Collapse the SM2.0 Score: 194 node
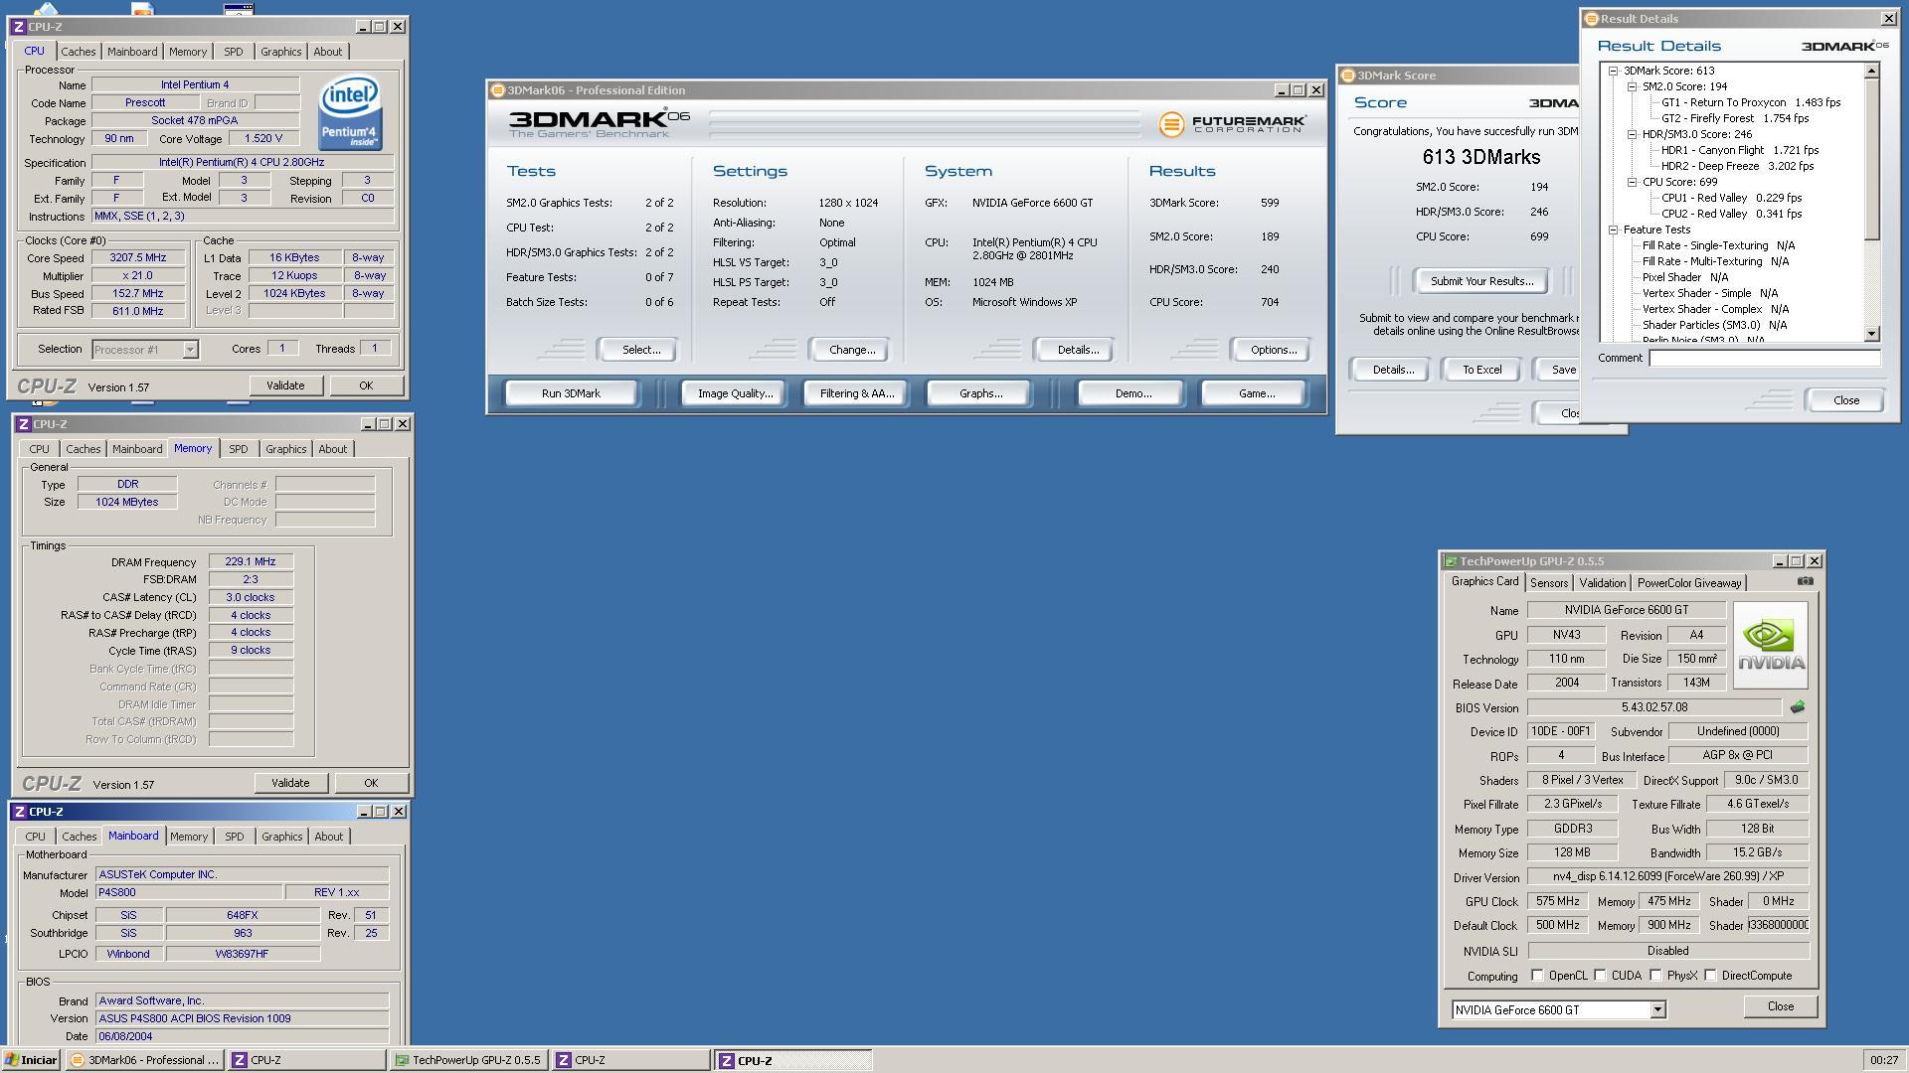Image resolution: width=1909 pixels, height=1073 pixels. pos(1633,86)
